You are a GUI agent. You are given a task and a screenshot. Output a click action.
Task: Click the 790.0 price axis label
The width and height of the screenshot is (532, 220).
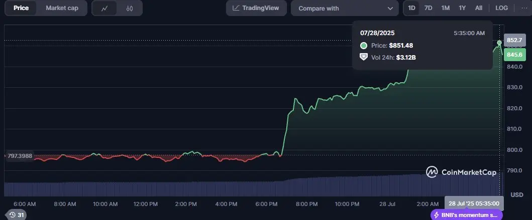pos(515,170)
